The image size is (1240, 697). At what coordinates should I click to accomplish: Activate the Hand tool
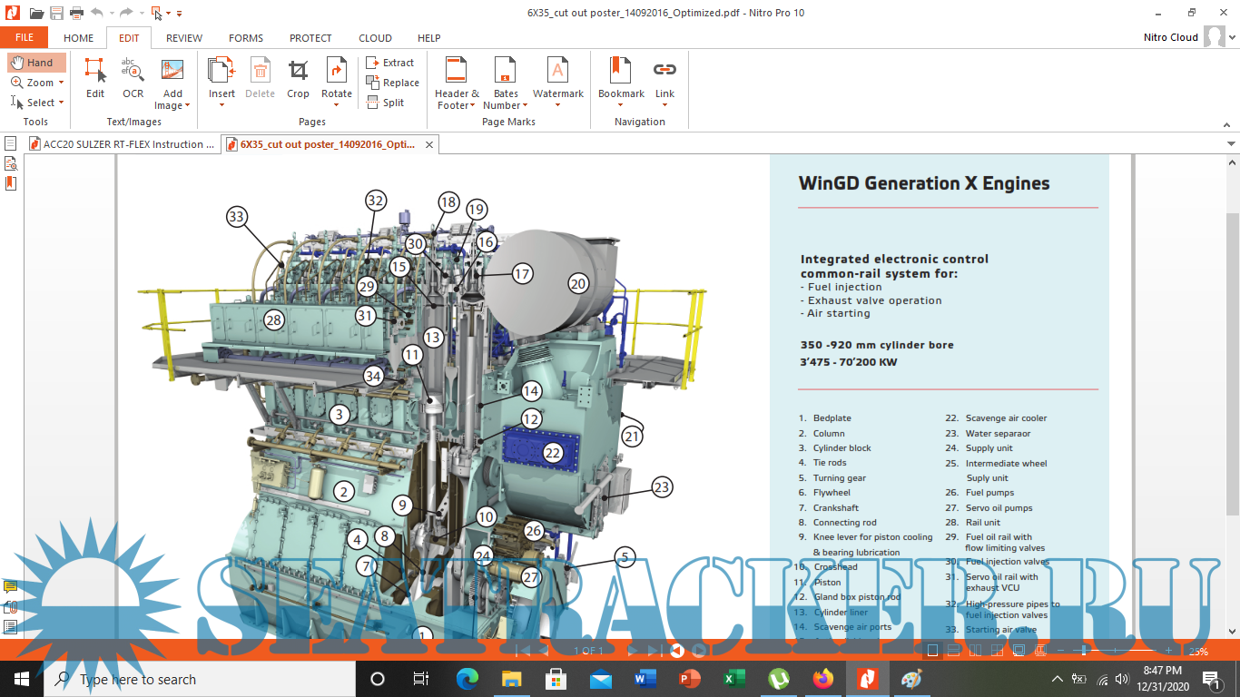pos(36,63)
